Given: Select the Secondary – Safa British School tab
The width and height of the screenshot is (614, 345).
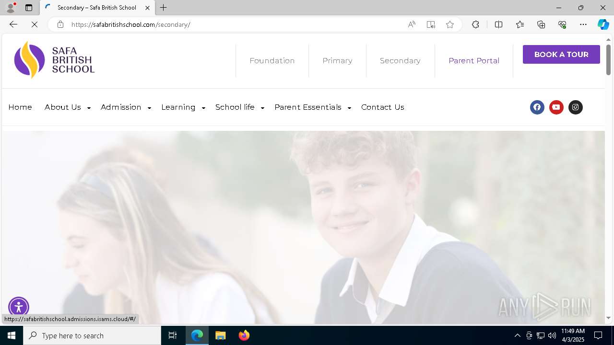Looking at the screenshot, I should click(x=96, y=8).
